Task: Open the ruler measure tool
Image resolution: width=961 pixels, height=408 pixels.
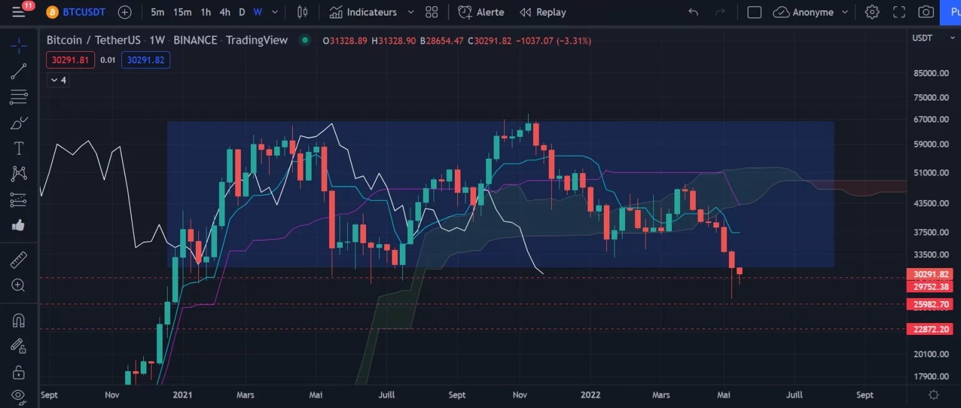Action: (19, 259)
